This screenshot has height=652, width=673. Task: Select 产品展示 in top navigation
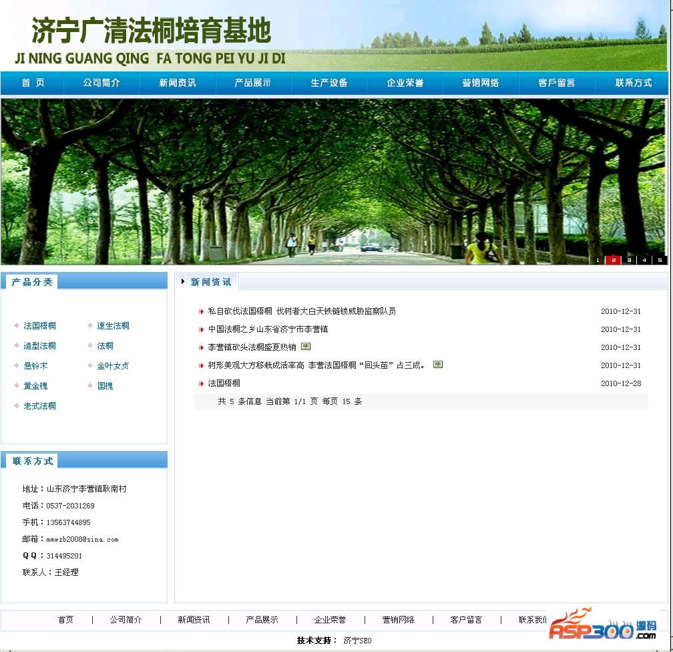point(253,83)
